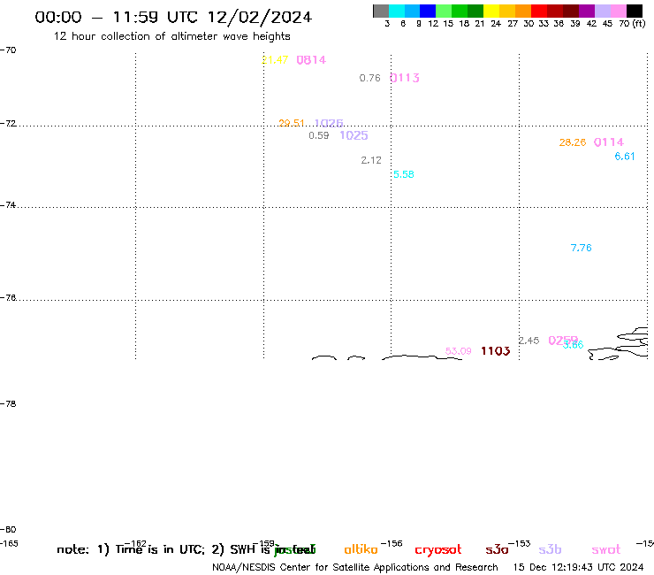Click the pink time label 0814
The width and height of the screenshot is (654, 575).
tap(311, 60)
